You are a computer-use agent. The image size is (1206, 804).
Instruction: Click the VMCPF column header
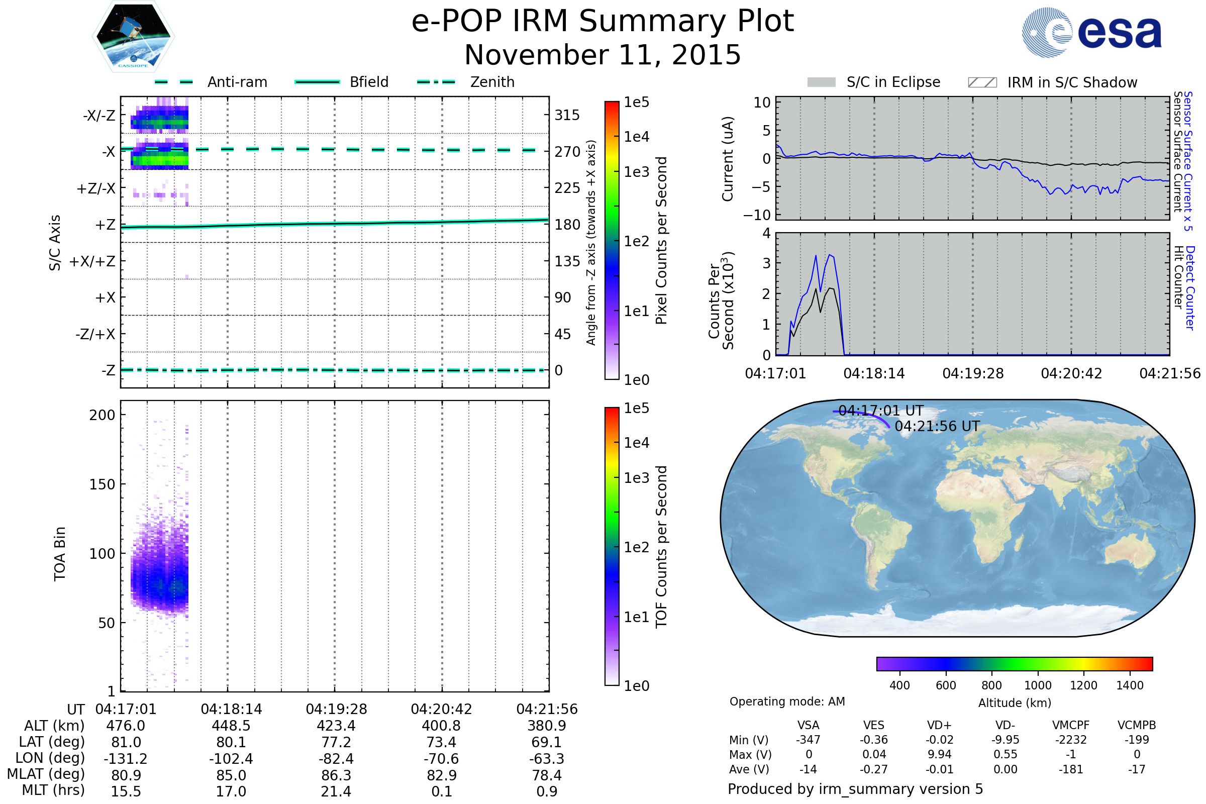(1071, 725)
